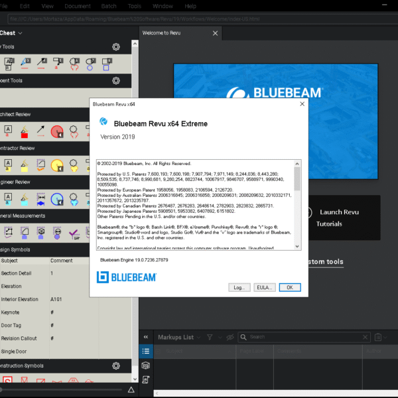Image resolution: width=398 pixels, height=398 pixels.
Task: Select the text box tool in My Tools
Action: click(x=9, y=64)
